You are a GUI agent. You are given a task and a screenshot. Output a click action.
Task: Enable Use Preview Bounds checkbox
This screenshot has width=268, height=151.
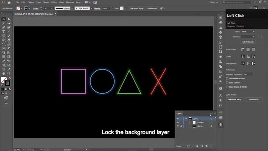(227, 78)
